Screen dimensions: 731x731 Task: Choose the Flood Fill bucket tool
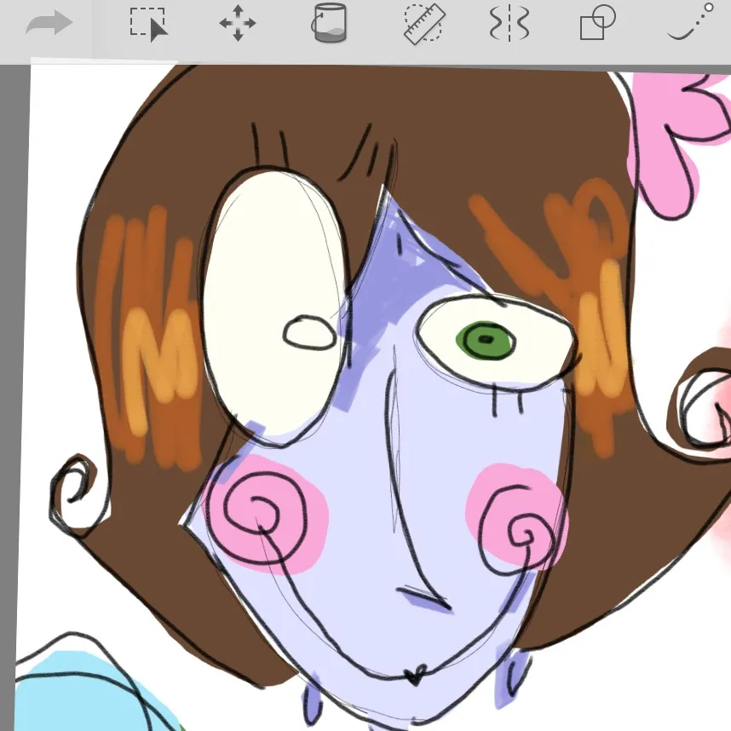(x=328, y=24)
